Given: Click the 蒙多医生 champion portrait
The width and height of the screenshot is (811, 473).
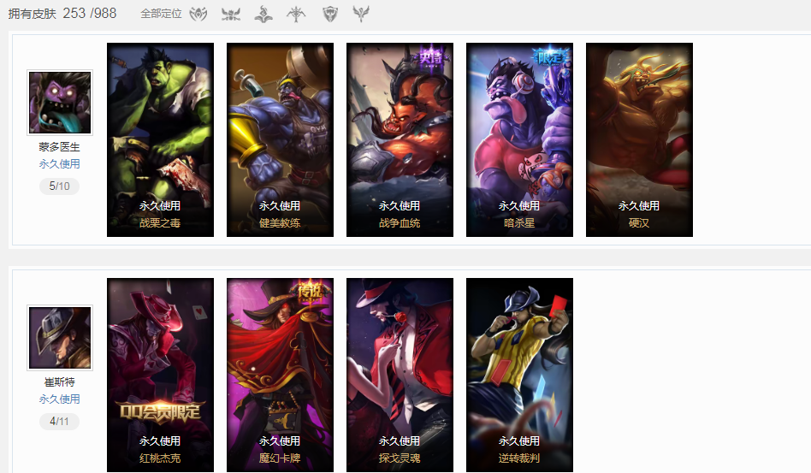Looking at the screenshot, I should 60,103.
